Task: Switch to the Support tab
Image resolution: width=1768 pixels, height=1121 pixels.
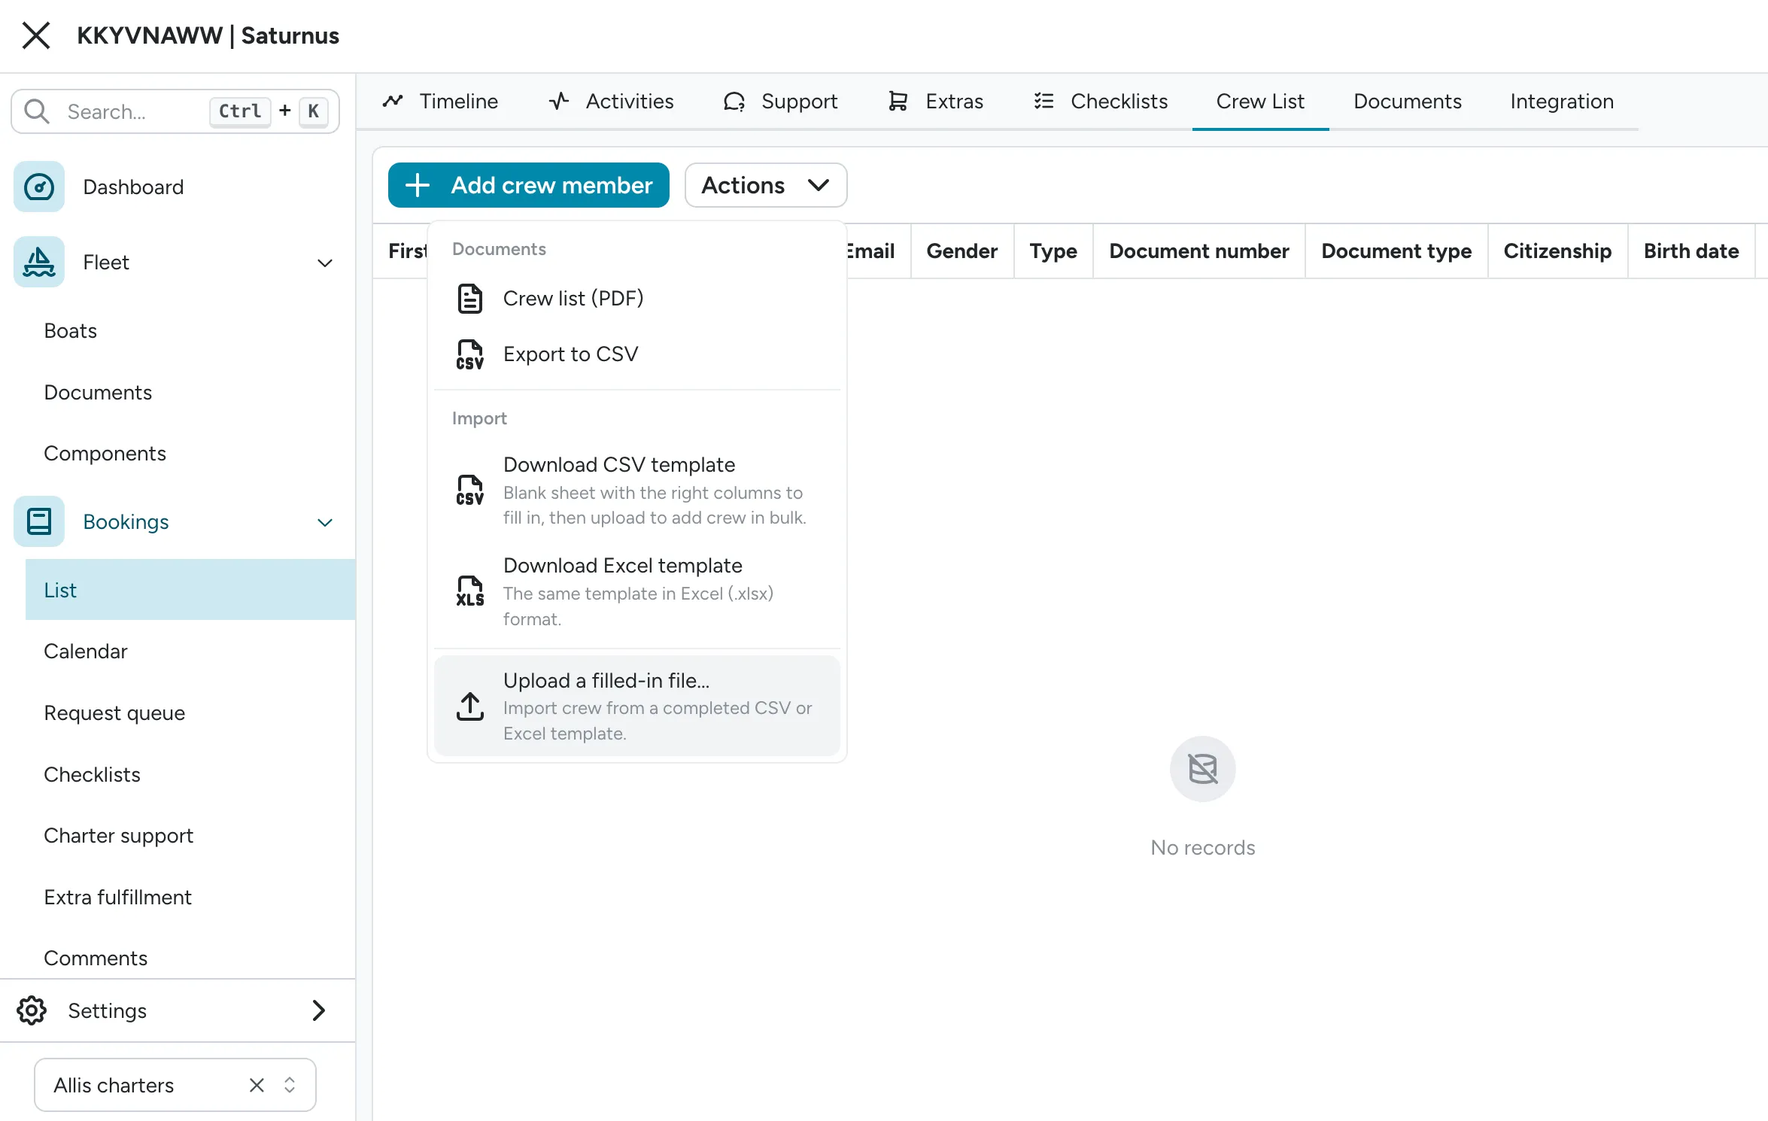Action: click(780, 102)
